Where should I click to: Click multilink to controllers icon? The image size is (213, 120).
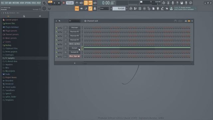coord(95,9)
